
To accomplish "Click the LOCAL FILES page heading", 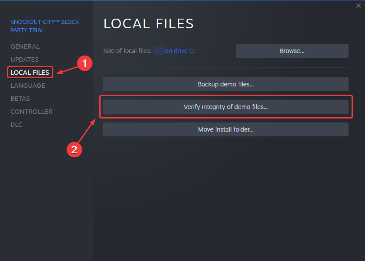I will 149,23.
